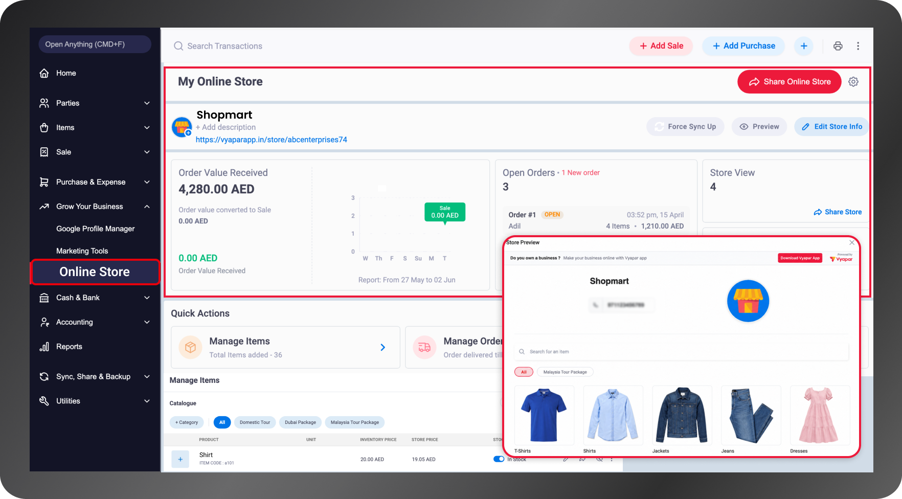Viewport: 902px width, 499px height.
Task: Expand the Sale menu chevron
Action: pos(147,152)
